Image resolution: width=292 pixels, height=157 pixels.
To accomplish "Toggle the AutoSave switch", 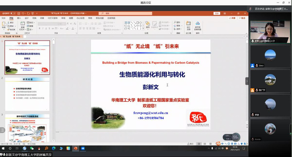I will point(13,13).
